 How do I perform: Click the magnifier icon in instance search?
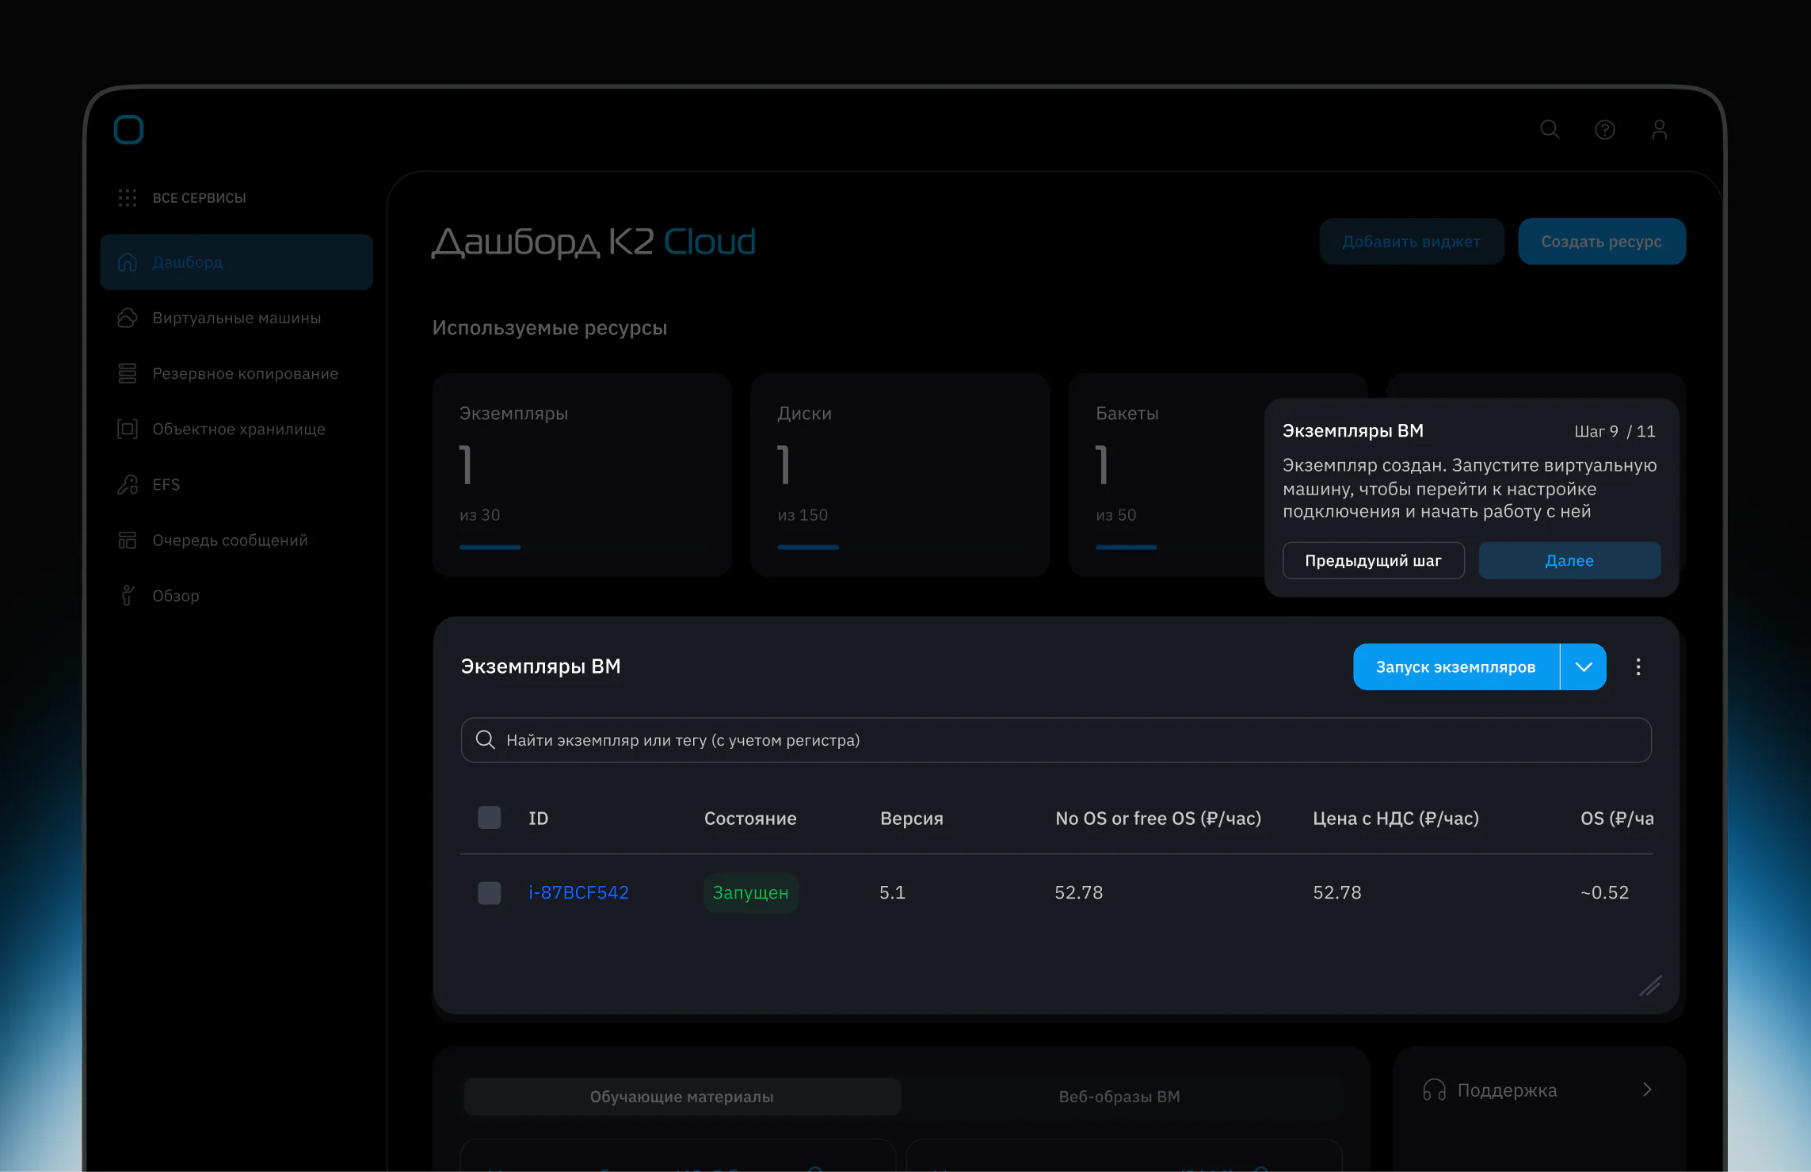pyautogui.click(x=485, y=739)
